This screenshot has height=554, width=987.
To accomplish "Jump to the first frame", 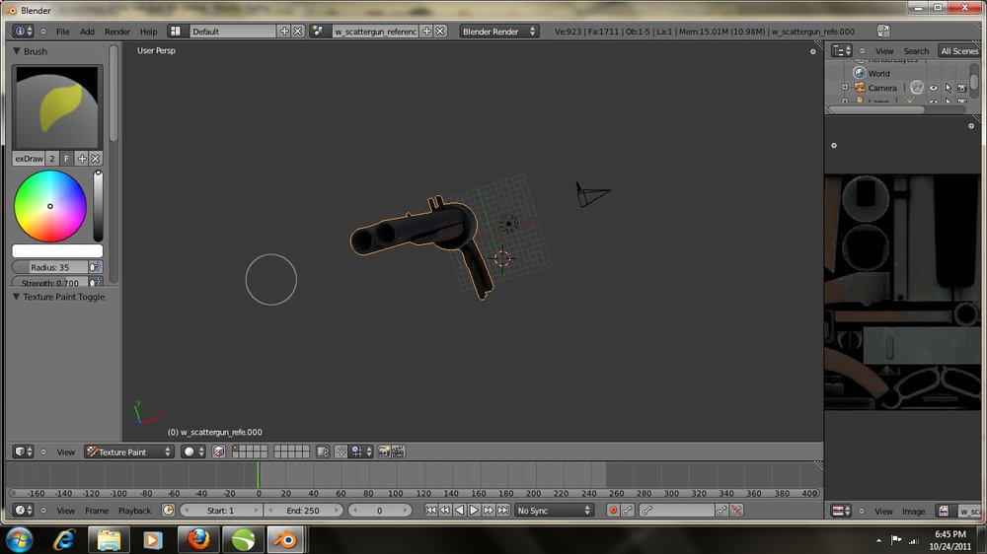I will pos(430,511).
